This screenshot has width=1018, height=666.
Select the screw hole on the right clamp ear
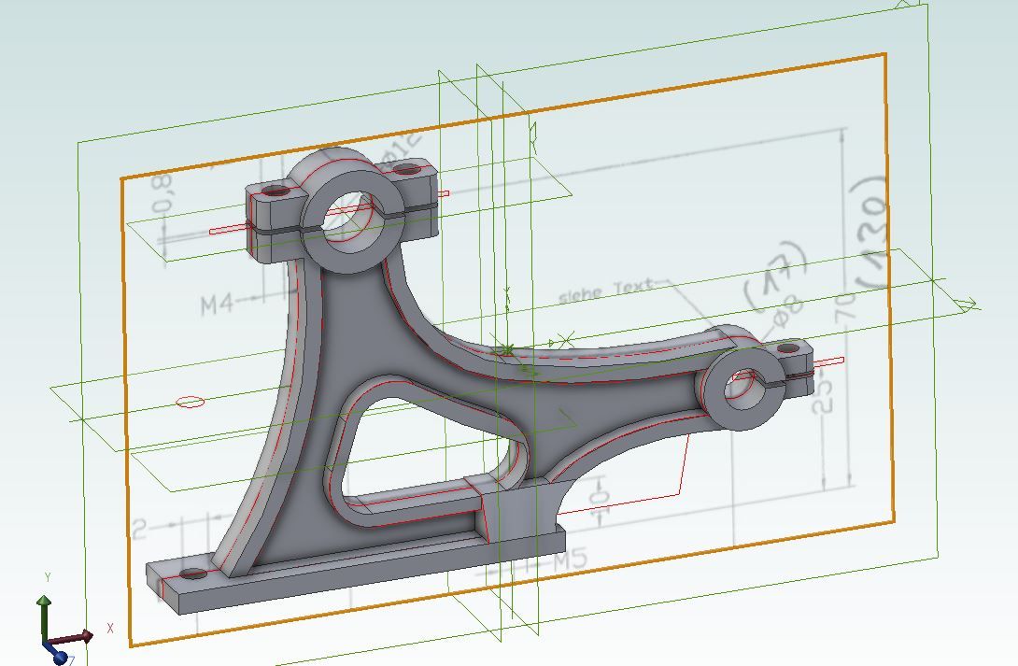[789, 347]
